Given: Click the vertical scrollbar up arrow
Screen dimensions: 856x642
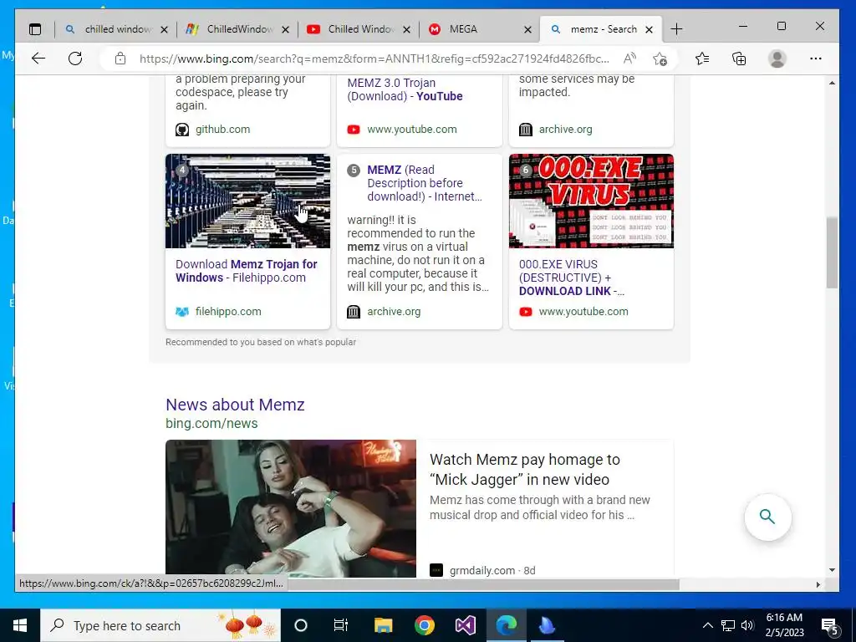Looking at the screenshot, I should [832, 83].
